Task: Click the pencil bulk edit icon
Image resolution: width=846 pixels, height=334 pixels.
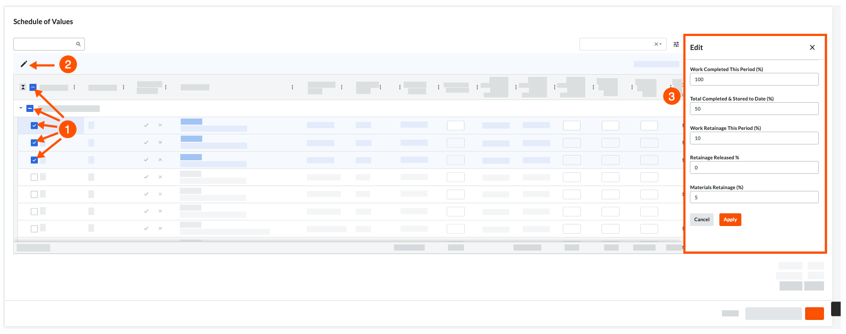Action: pos(24,64)
